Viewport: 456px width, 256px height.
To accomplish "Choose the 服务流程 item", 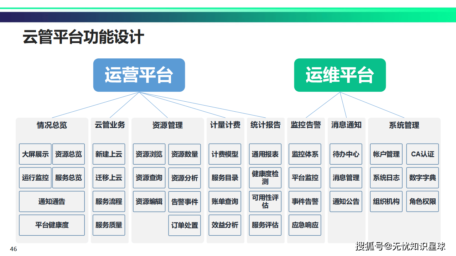I will click(109, 202).
